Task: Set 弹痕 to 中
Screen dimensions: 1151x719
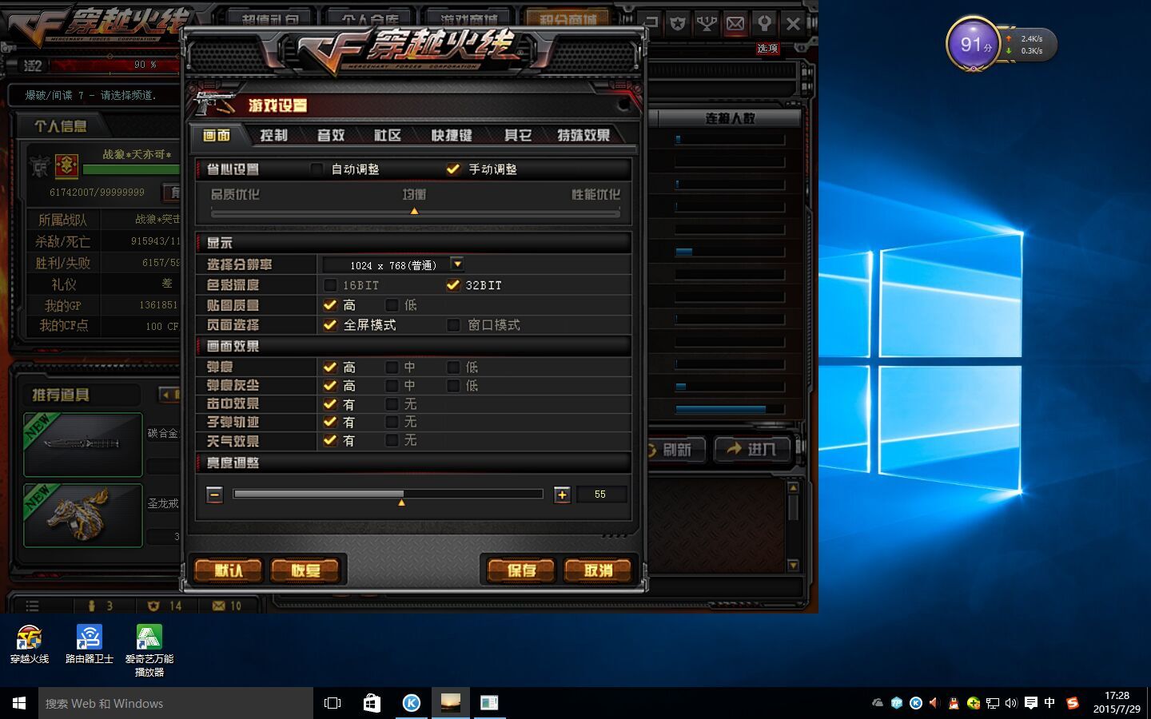Action: [x=392, y=367]
